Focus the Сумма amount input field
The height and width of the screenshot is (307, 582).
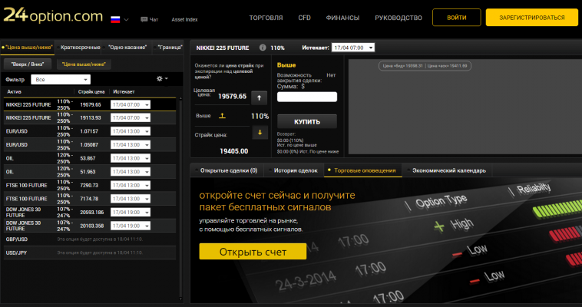[307, 97]
